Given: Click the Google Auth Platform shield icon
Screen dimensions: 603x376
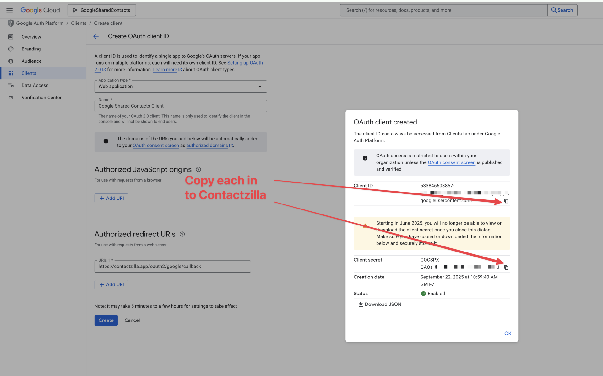Looking at the screenshot, I should tap(11, 23).
